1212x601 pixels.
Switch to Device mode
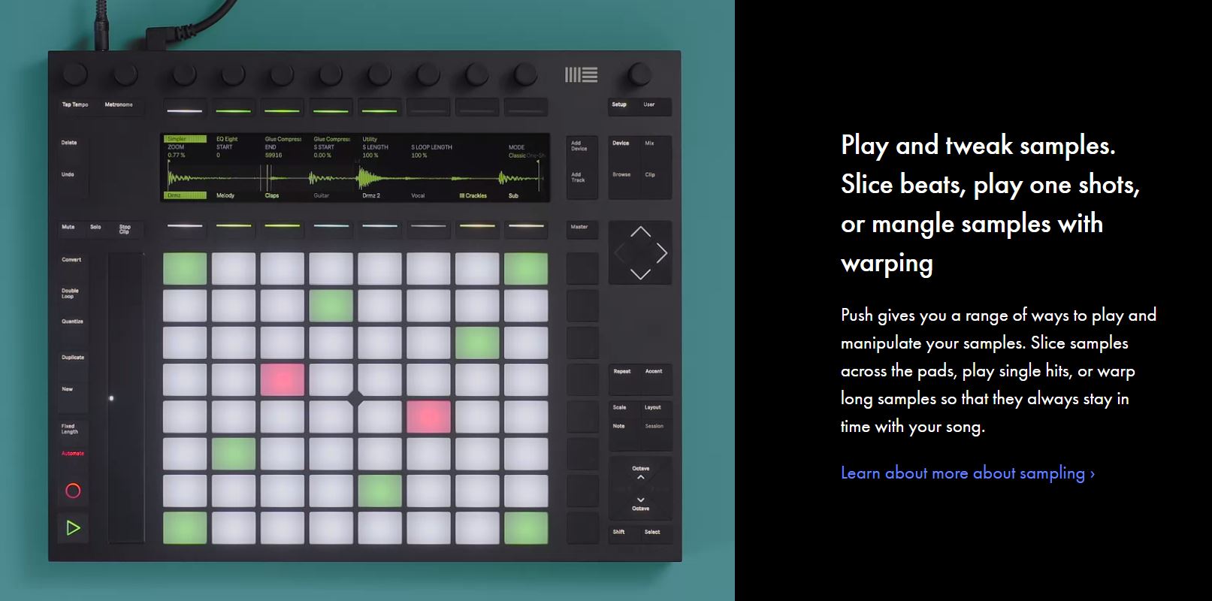pos(621,143)
